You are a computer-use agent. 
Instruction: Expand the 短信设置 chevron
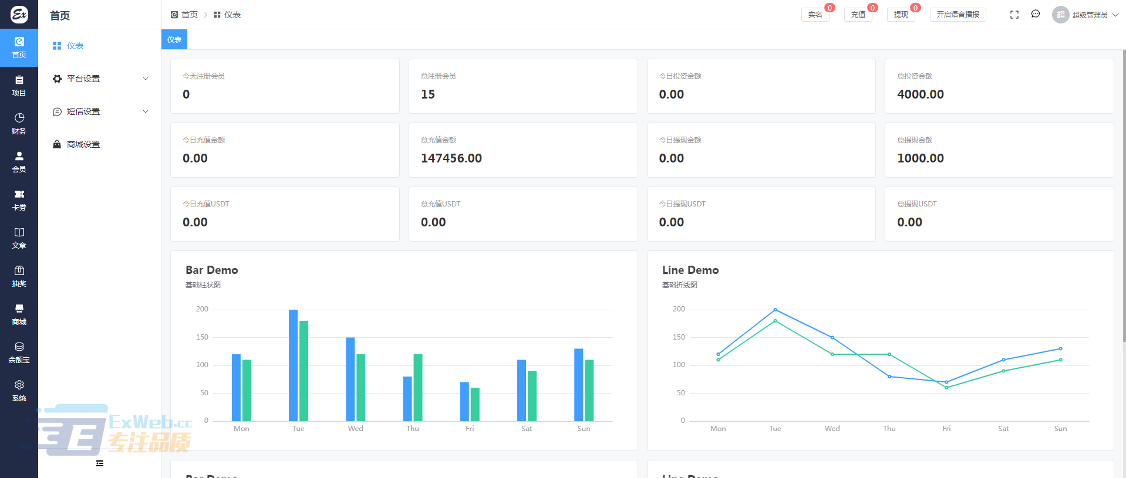point(146,111)
